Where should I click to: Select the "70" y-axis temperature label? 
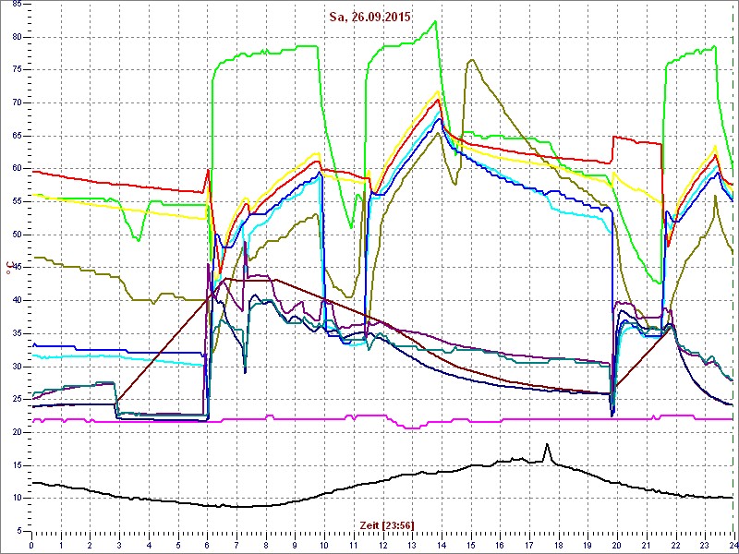coord(17,103)
